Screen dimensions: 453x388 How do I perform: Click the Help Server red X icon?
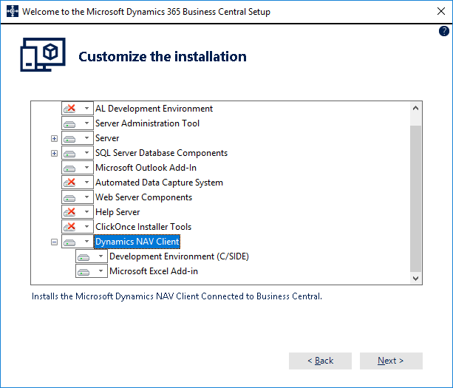[69, 212]
